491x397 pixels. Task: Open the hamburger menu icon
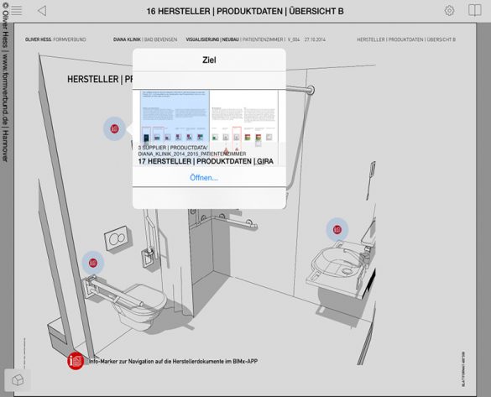[17, 10]
